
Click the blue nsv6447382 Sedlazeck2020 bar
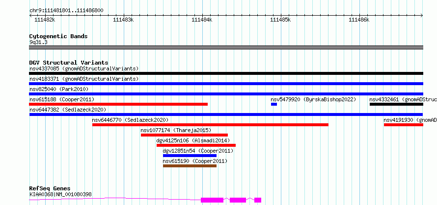[x=226, y=114]
